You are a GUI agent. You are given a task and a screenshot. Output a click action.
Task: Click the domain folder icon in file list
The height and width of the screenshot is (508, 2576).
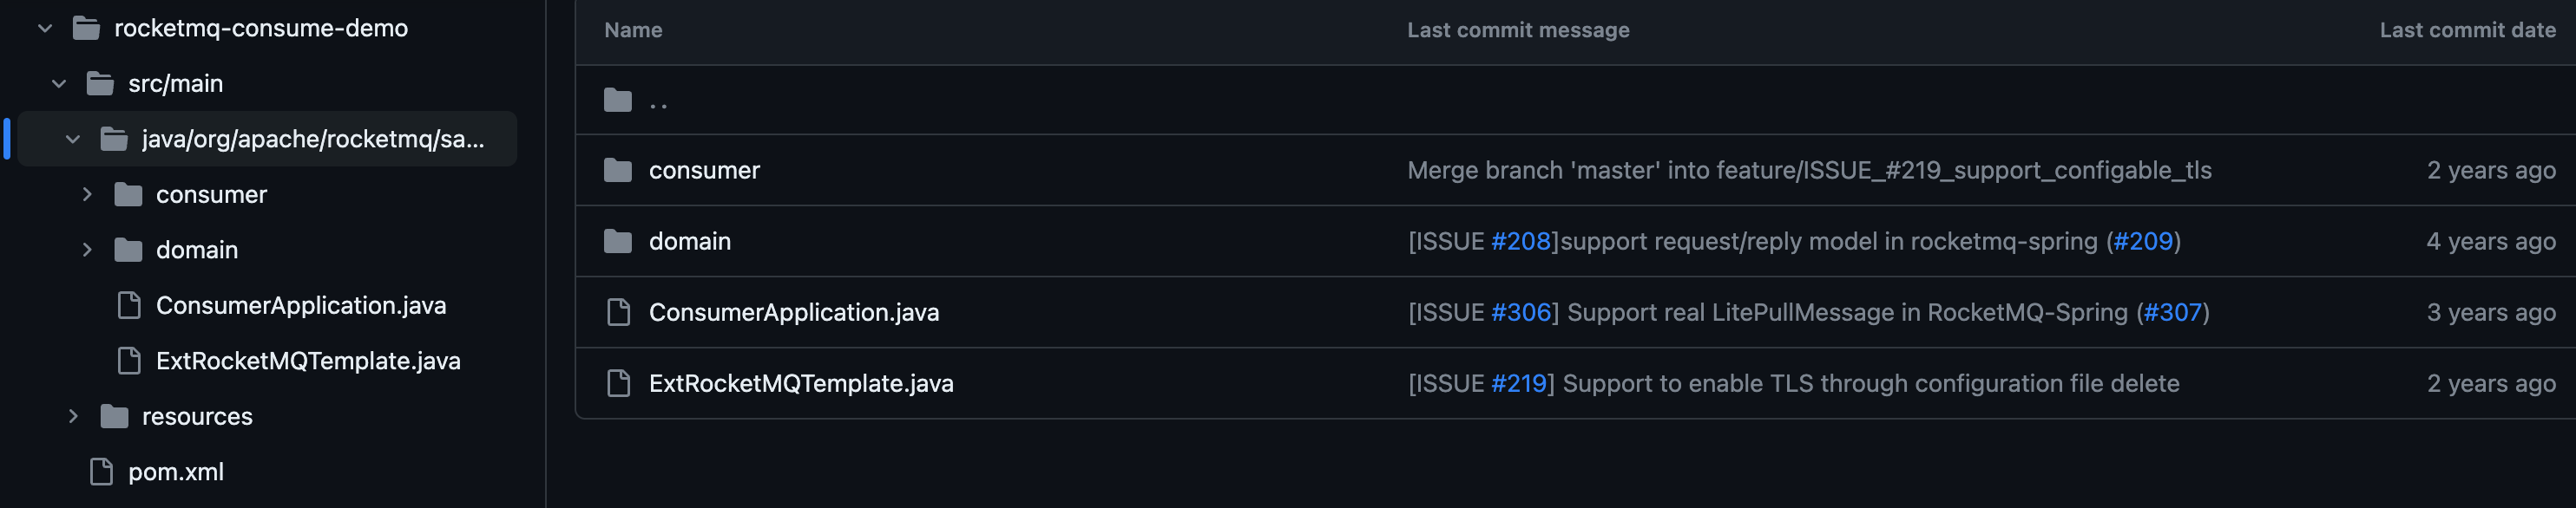coord(618,242)
